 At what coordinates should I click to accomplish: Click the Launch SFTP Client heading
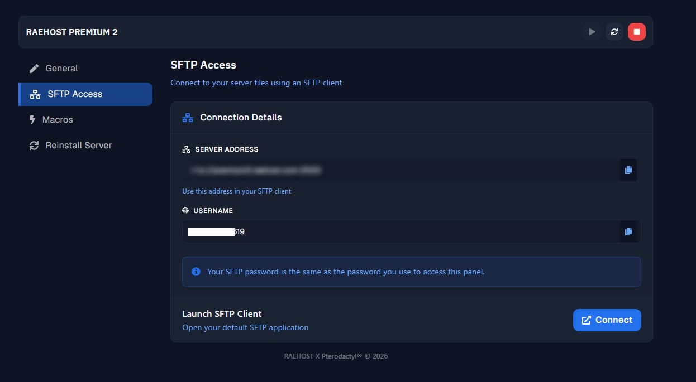pyautogui.click(x=222, y=313)
